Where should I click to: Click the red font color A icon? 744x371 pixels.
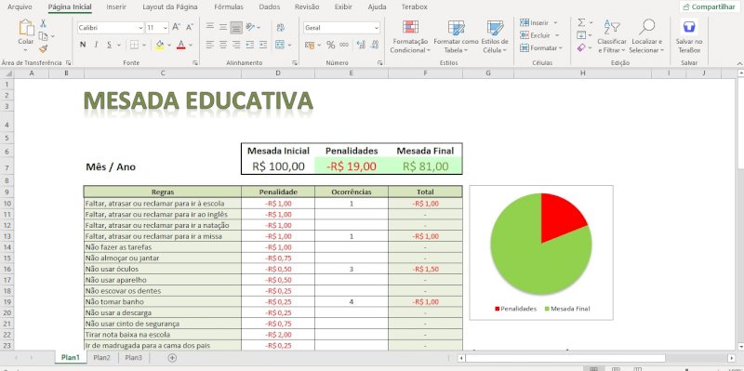coord(180,45)
